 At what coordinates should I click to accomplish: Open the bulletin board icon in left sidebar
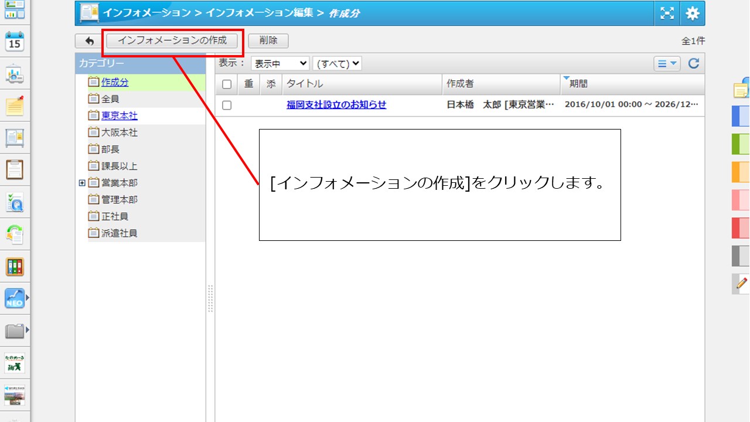coord(15,138)
